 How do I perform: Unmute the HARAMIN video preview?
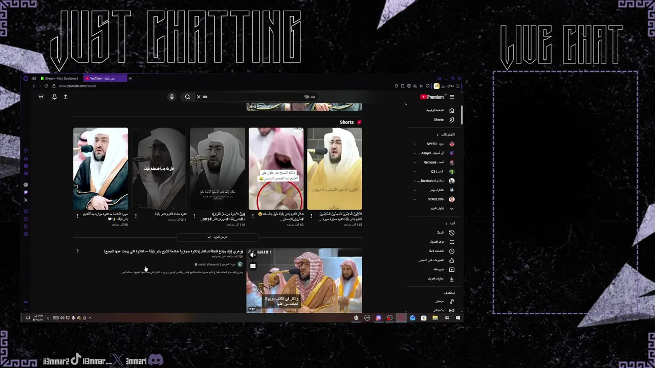253,254
